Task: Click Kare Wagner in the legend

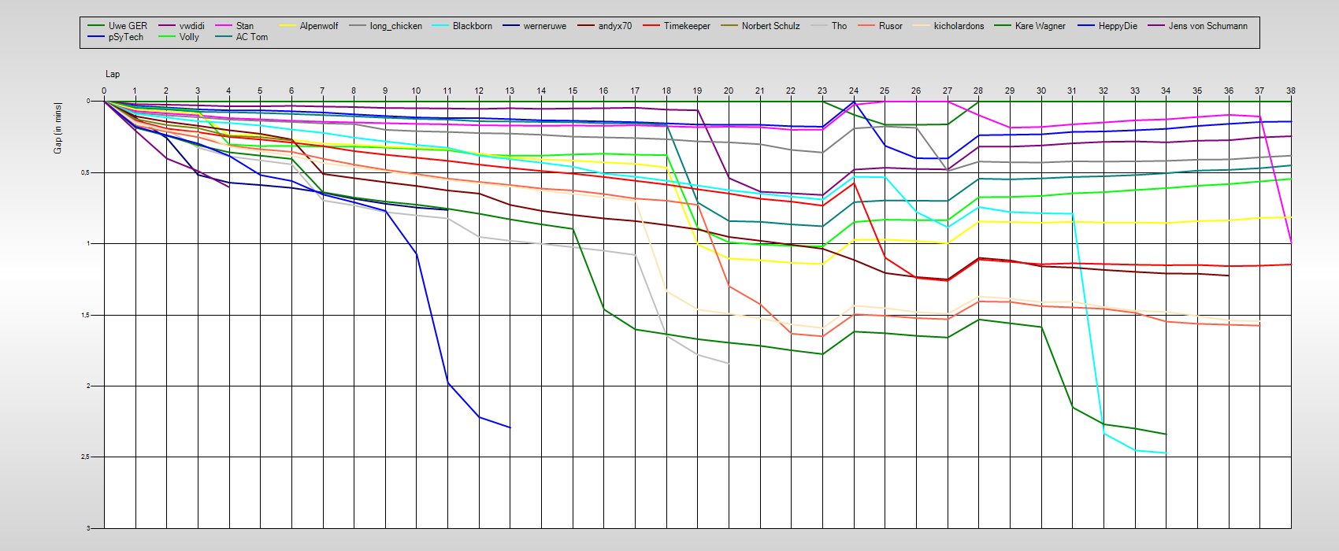Action: pyautogui.click(x=1040, y=26)
